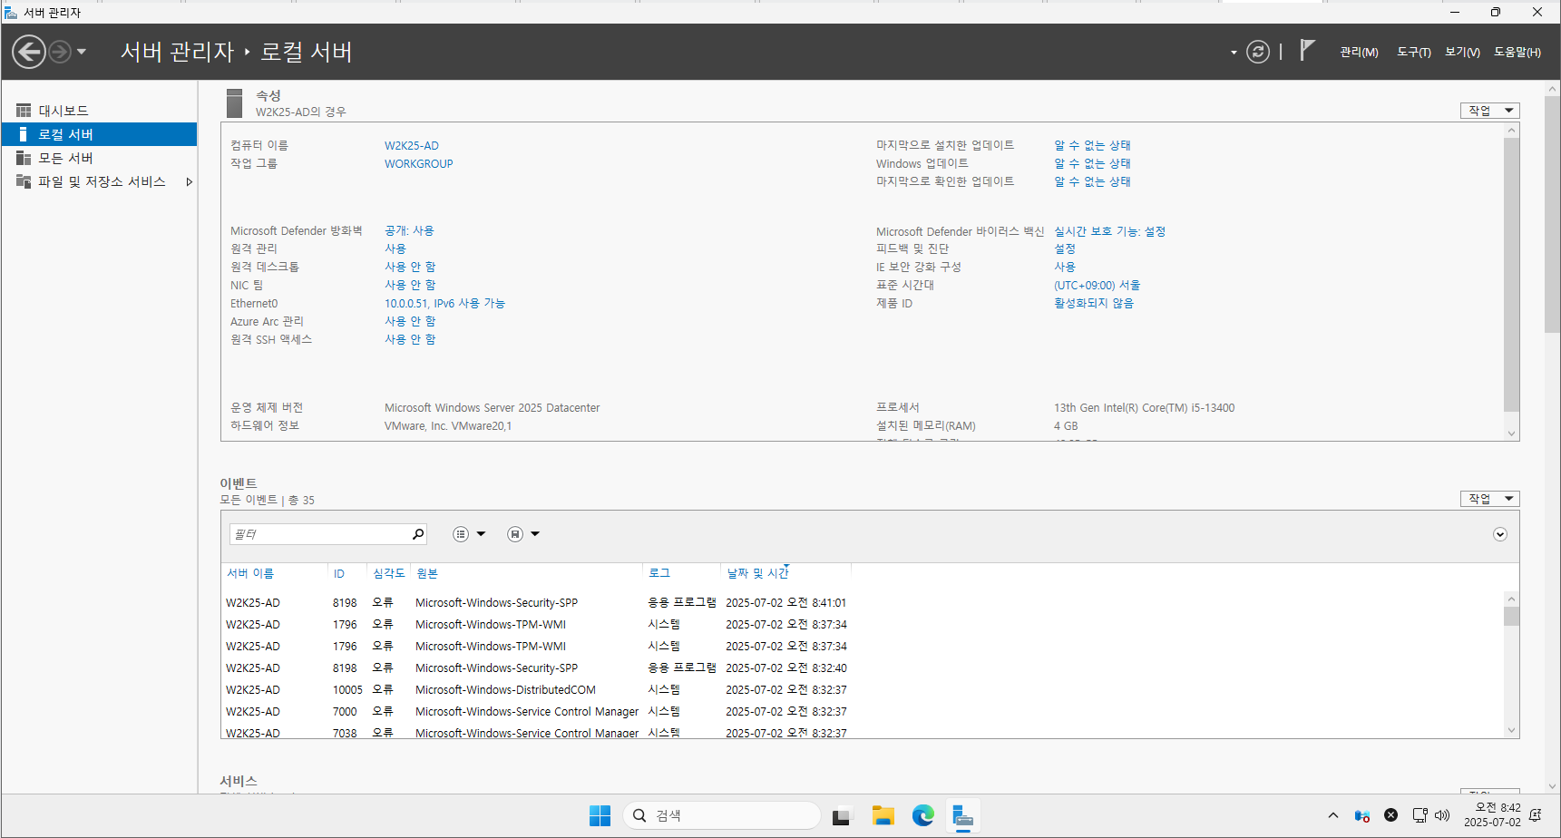Select 로컬 서버 in the sidebar
This screenshot has width=1561, height=838.
tap(99, 134)
